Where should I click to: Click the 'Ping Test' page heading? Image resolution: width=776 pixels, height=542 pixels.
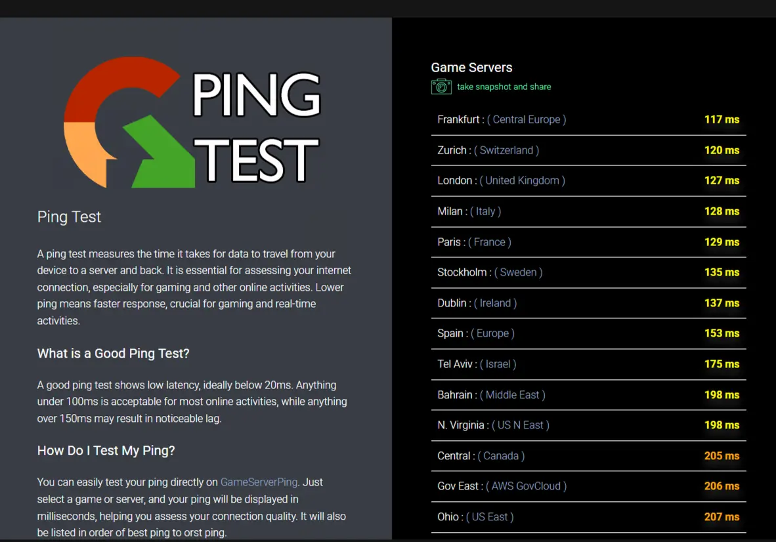click(69, 217)
